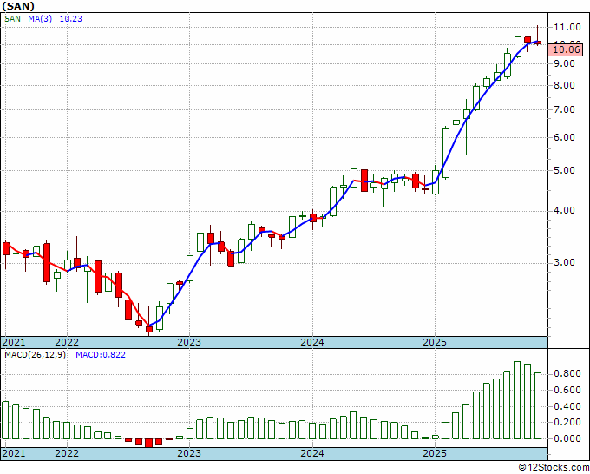Click the 3.00 price axis label

point(565,262)
